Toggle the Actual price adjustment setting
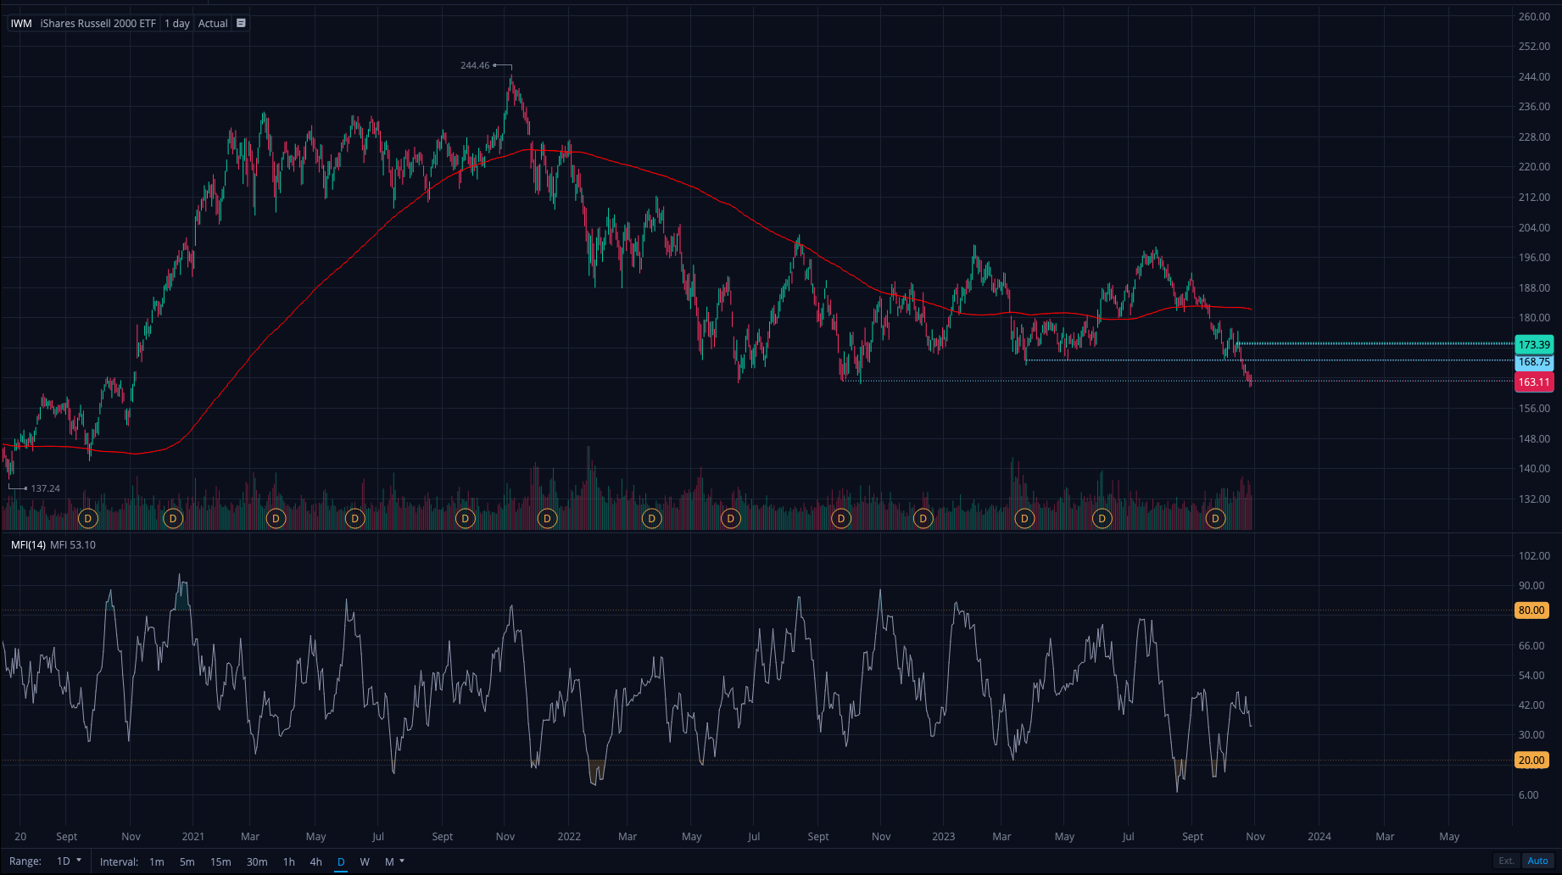The width and height of the screenshot is (1562, 875). coord(213,23)
